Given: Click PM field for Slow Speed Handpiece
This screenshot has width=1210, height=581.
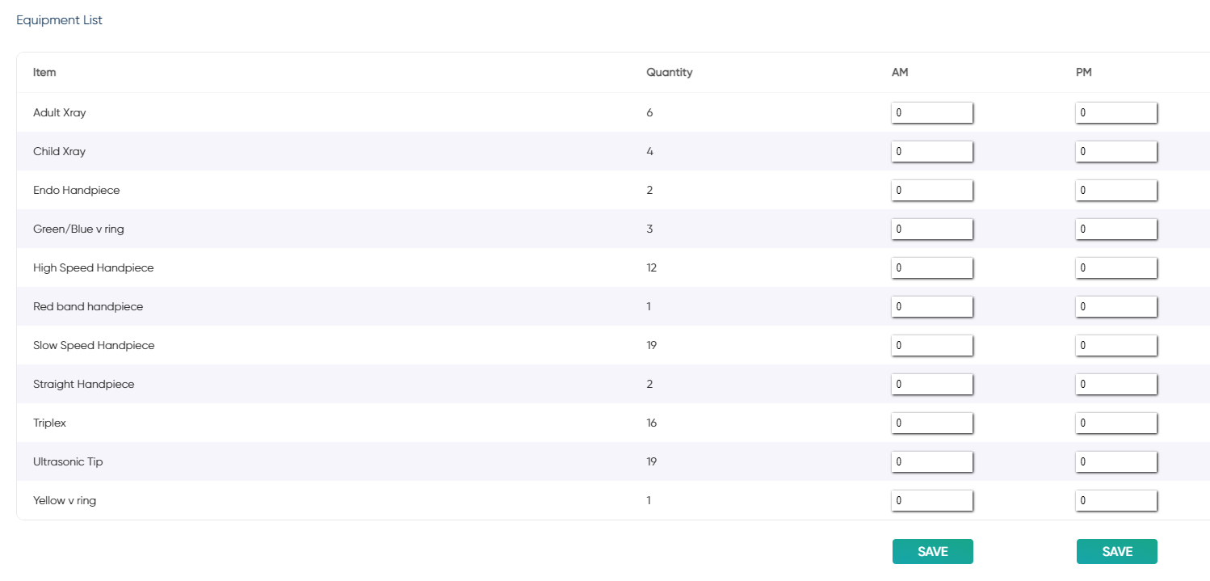Looking at the screenshot, I should [x=1116, y=346].
